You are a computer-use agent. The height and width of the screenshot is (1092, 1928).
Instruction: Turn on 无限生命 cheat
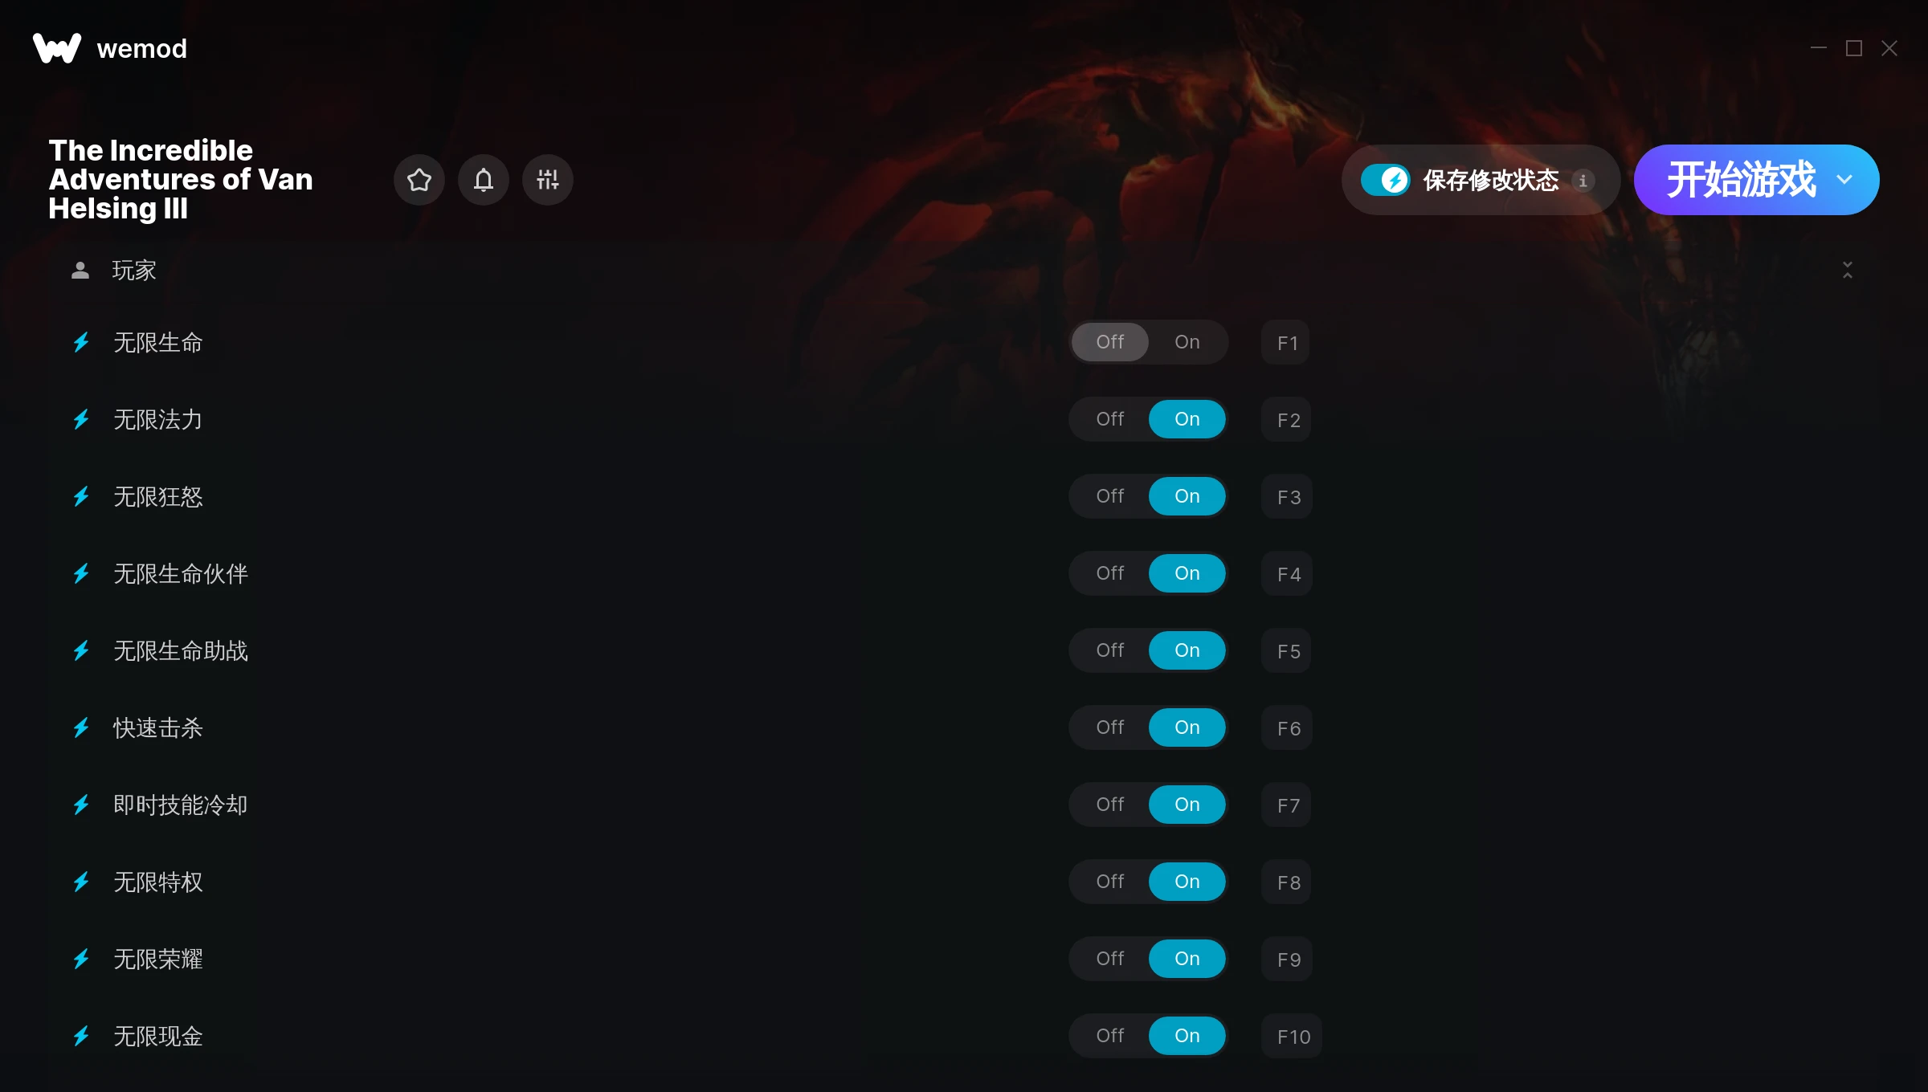click(1187, 342)
